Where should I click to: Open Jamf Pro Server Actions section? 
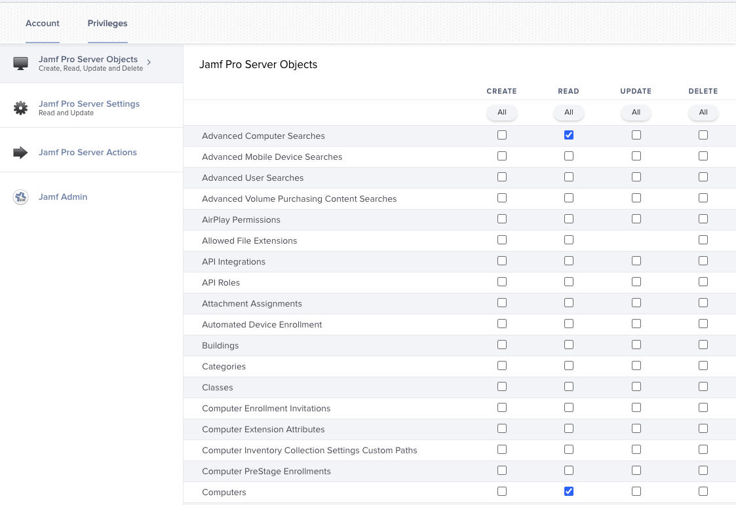point(88,152)
